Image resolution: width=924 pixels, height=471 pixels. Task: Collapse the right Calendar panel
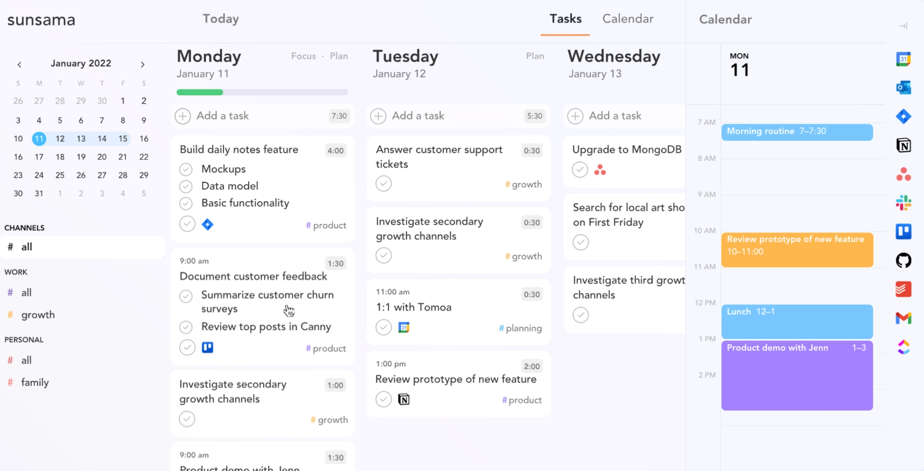coord(903,26)
